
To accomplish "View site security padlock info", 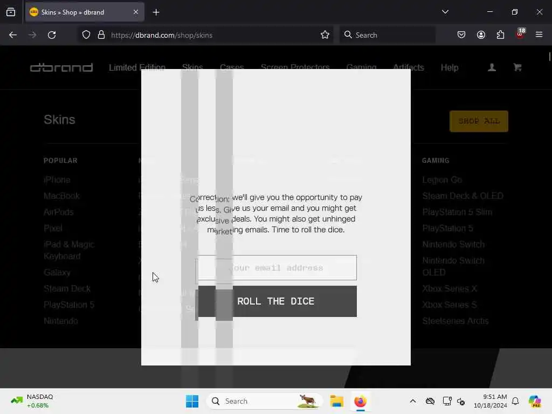I will point(101,35).
